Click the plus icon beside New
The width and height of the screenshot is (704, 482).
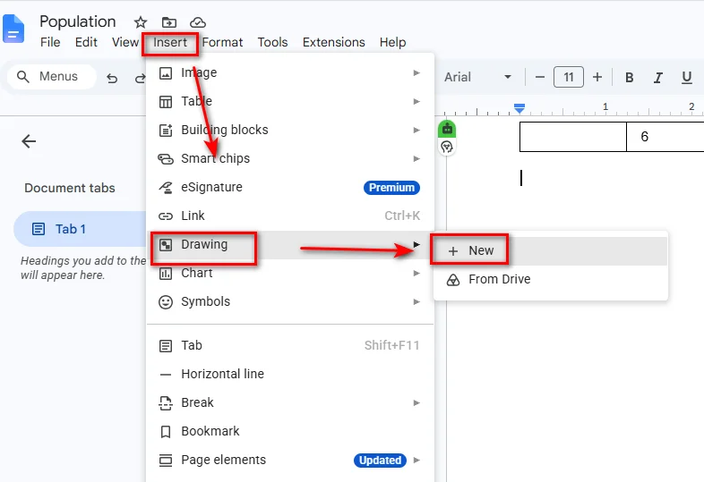pyautogui.click(x=453, y=251)
